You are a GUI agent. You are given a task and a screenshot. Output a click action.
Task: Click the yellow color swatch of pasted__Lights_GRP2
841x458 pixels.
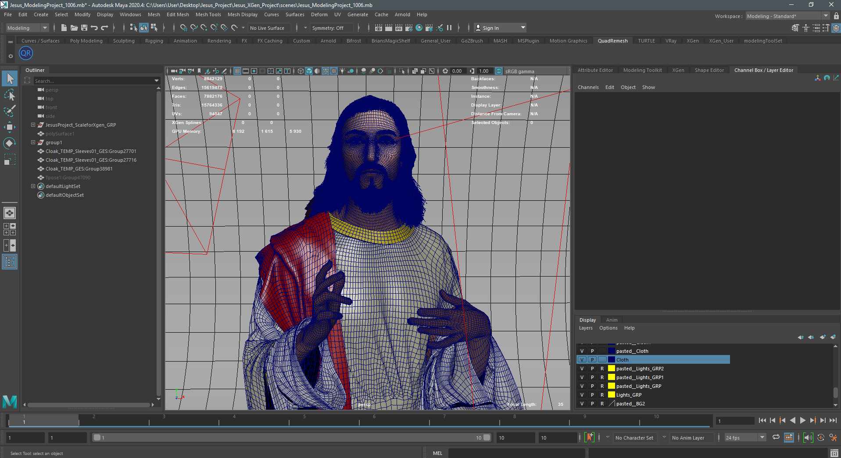(611, 369)
